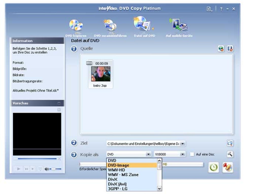259x194 pixels.
Task: Stop the preview playback
Action: 33,169
